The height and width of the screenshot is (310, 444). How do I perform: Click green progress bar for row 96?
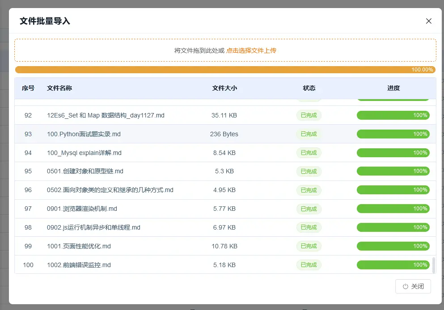393,190
